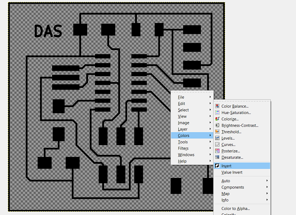Click the Color Balance icon

pyautogui.click(x=217, y=106)
